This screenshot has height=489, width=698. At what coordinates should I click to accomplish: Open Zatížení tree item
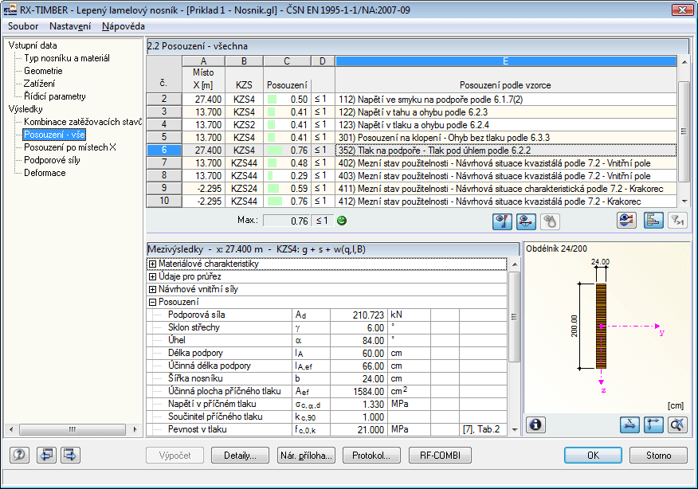coord(40,84)
